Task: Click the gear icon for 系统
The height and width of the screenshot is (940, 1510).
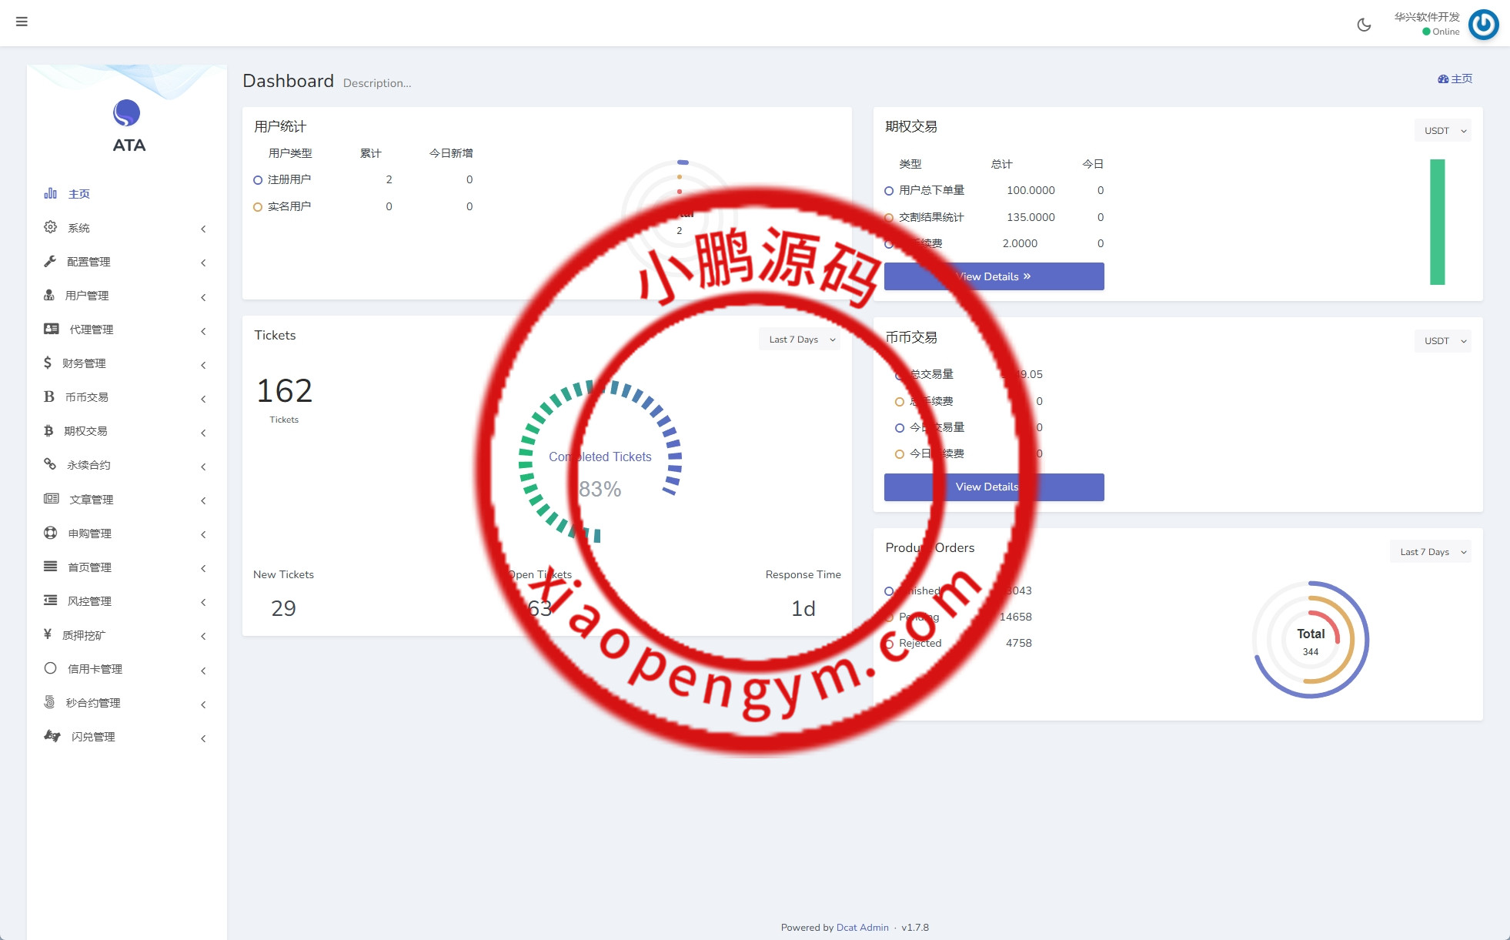Action: click(x=50, y=227)
